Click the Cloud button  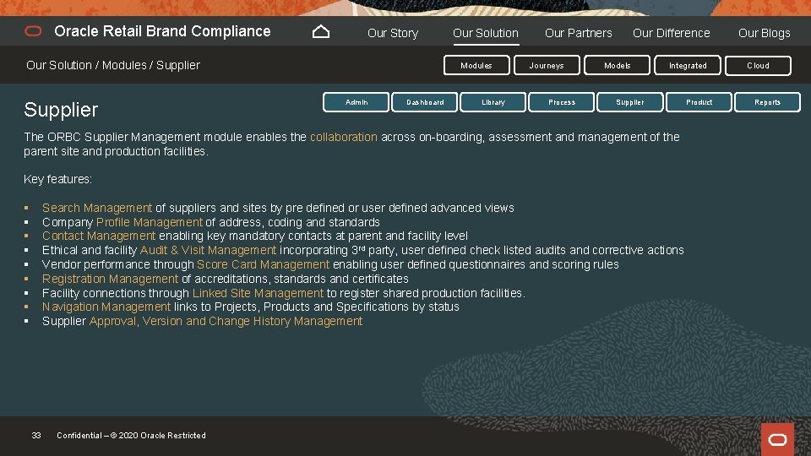pyautogui.click(x=758, y=66)
